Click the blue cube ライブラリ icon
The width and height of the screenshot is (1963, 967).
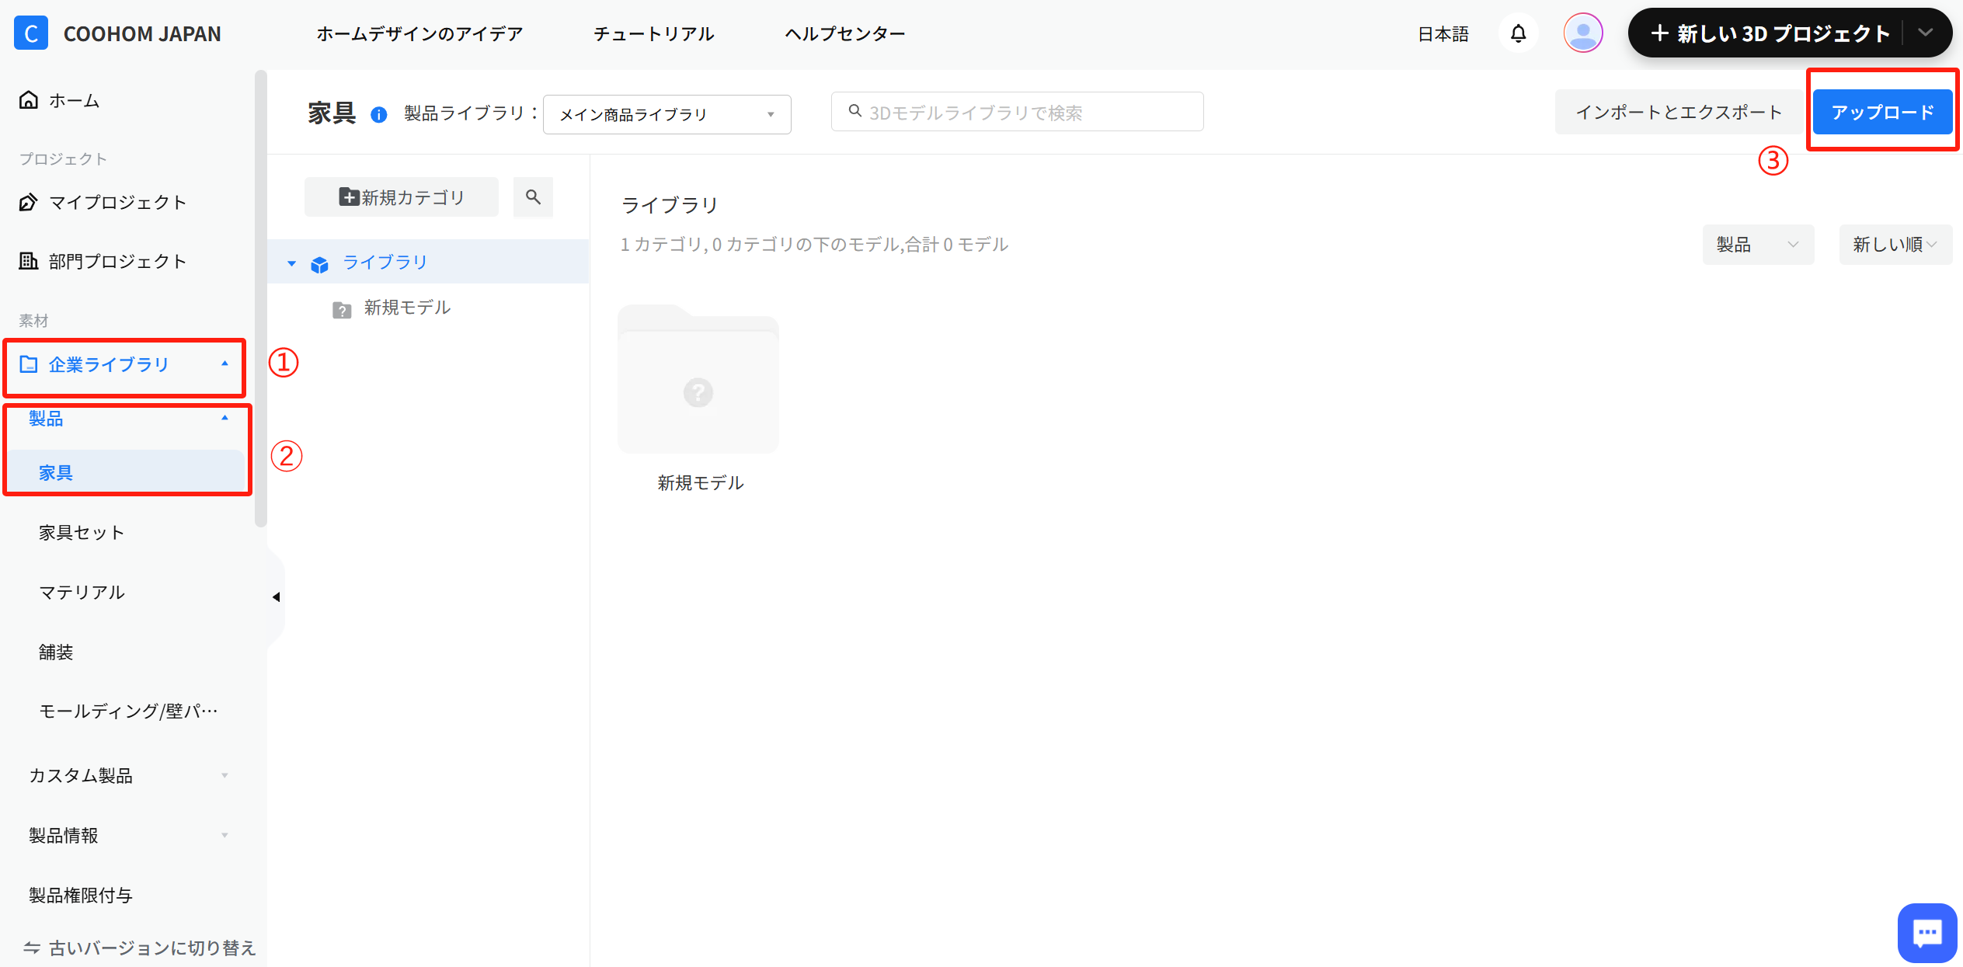tap(319, 264)
